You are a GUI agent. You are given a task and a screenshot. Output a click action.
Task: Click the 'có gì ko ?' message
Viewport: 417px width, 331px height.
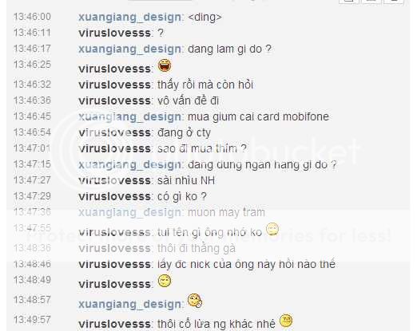pos(182,196)
